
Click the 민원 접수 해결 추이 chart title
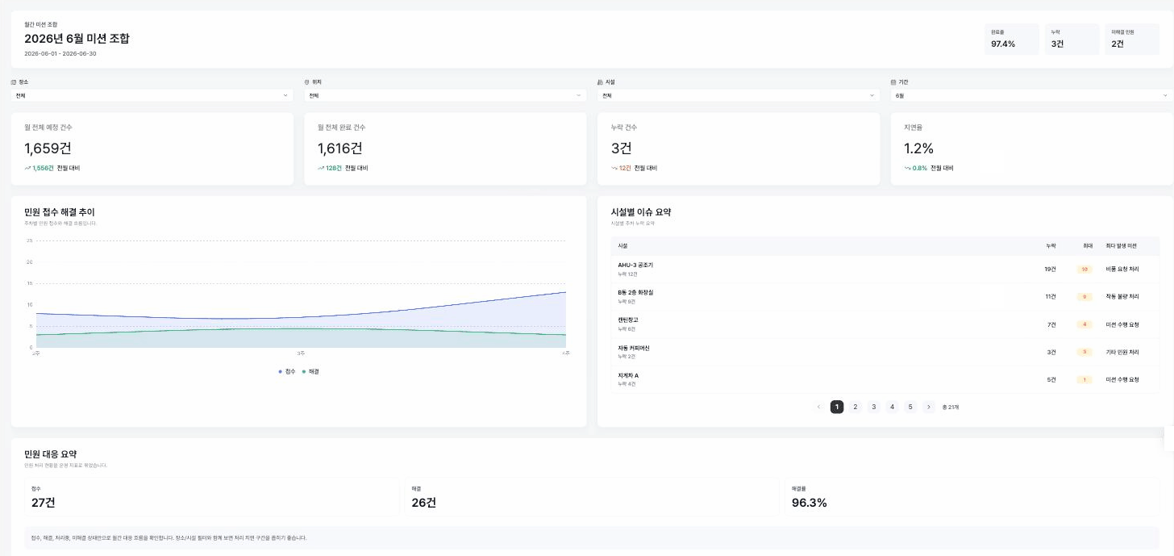[x=60, y=212]
